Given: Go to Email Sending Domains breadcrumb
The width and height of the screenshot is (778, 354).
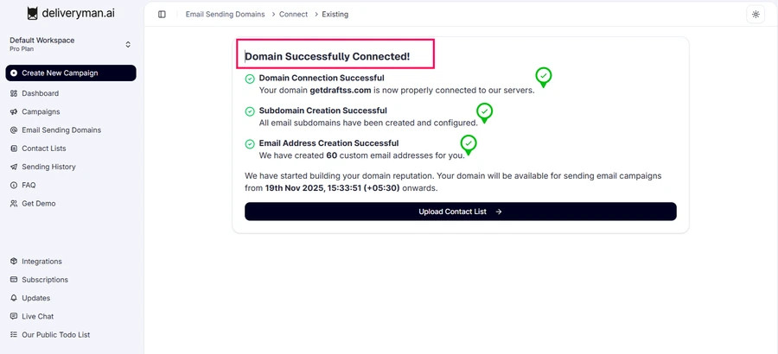Looking at the screenshot, I should [x=224, y=15].
